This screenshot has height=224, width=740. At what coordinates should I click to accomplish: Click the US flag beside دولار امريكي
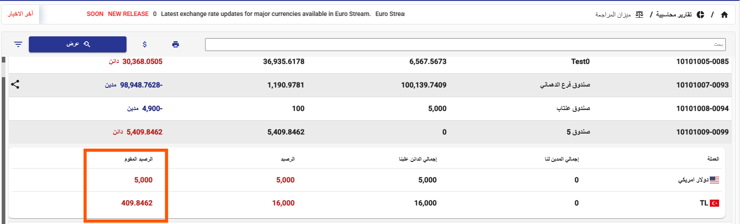coord(714,180)
